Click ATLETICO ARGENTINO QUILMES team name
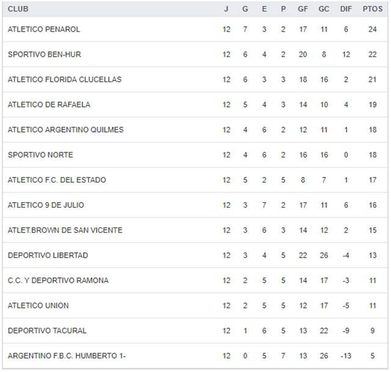 66,129
